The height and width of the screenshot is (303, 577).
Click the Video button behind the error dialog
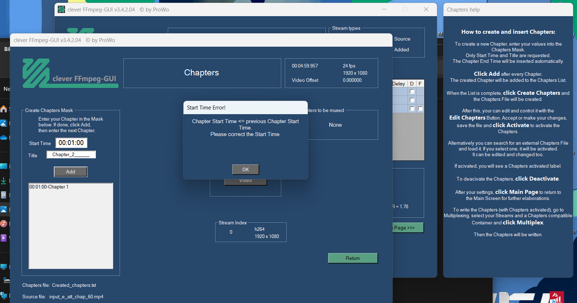[x=246, y=182]
